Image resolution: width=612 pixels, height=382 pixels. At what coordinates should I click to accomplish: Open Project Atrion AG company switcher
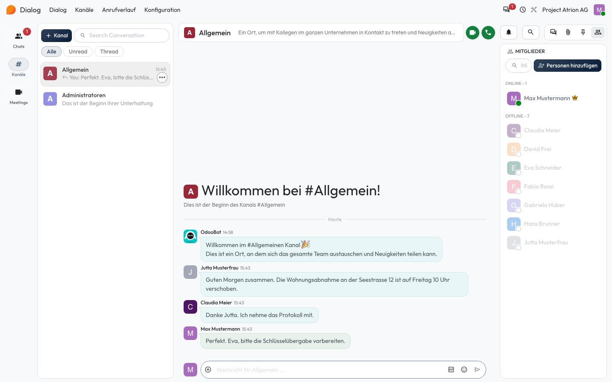click(x=565, y=10)
